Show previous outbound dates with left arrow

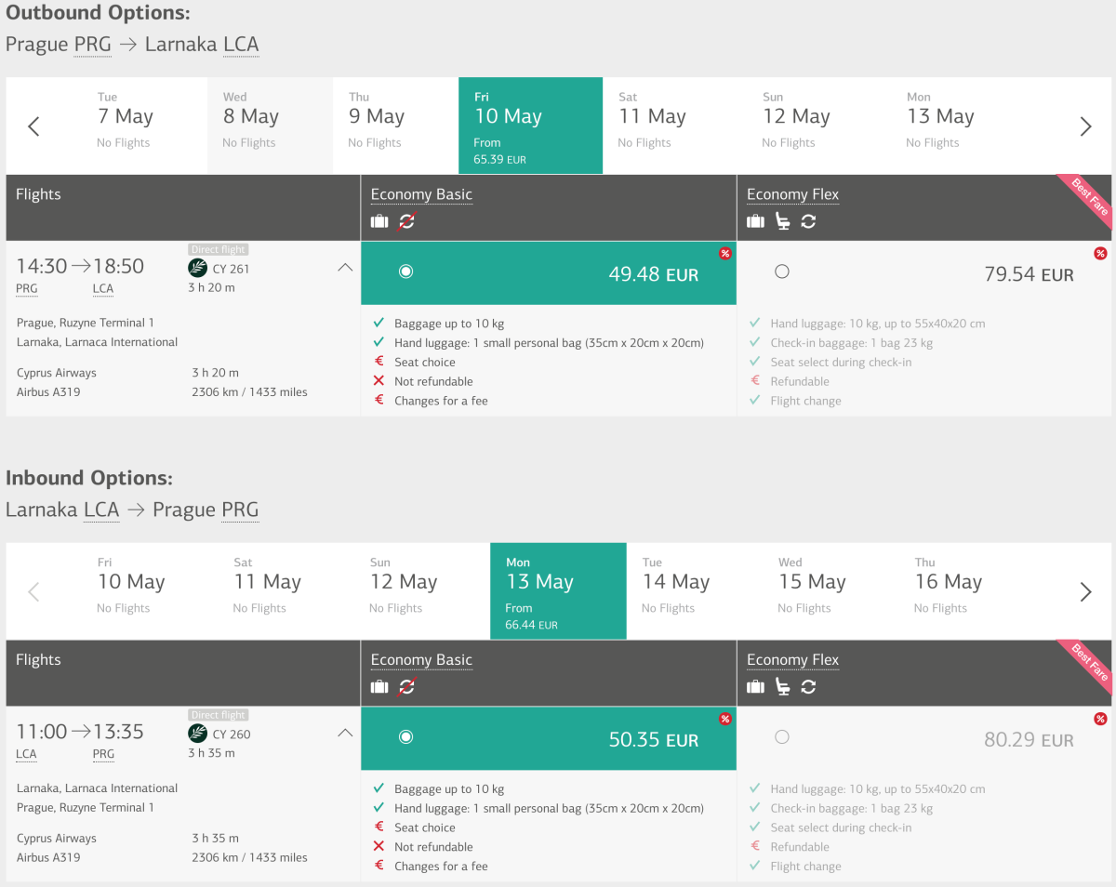[33, 126]
